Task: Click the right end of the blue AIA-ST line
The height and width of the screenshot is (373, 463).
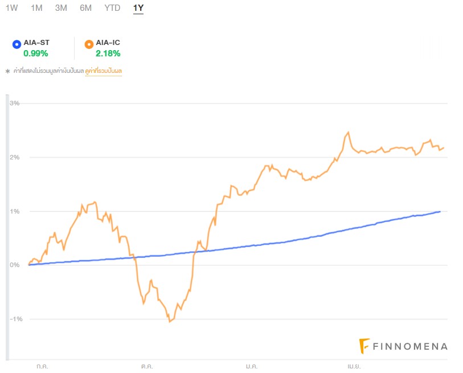Action: (x=440, y=212)
